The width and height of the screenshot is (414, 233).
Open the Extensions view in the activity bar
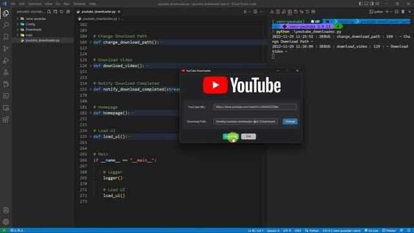(6, 120)
